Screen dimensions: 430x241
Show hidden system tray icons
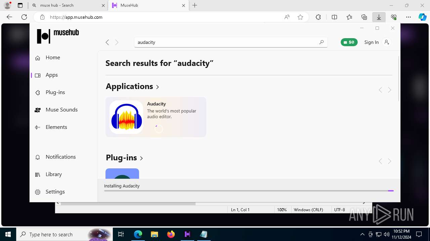(362, 234)
